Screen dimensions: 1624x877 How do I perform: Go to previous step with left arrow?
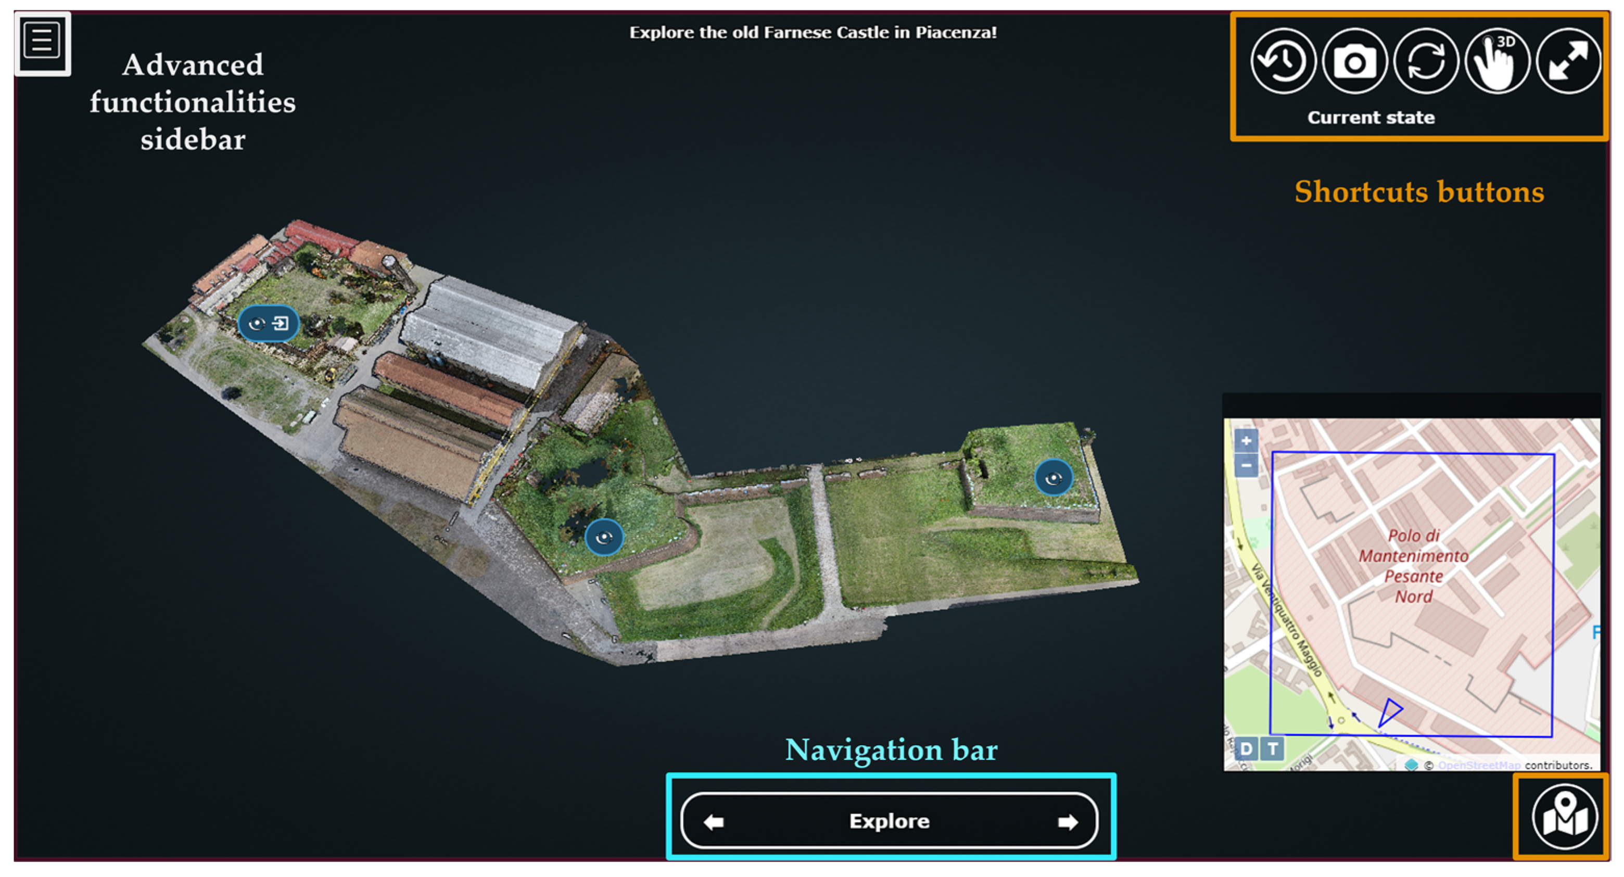coord(714,821)
